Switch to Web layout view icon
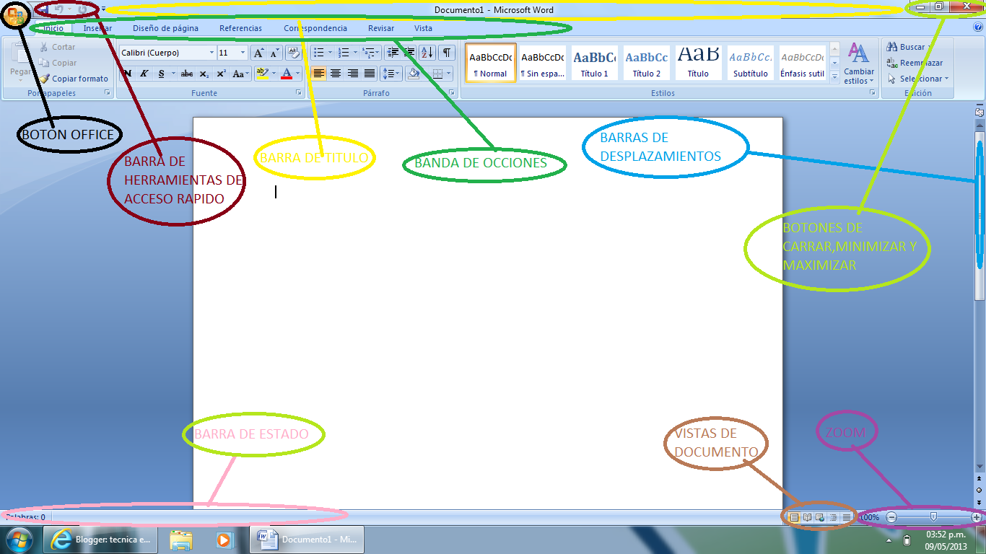The width and height of the screenshot is (986, 554). pos(819,516)
